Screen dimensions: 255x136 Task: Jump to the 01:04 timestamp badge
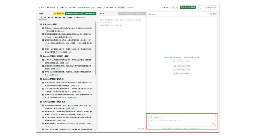[x=62, y=31]
